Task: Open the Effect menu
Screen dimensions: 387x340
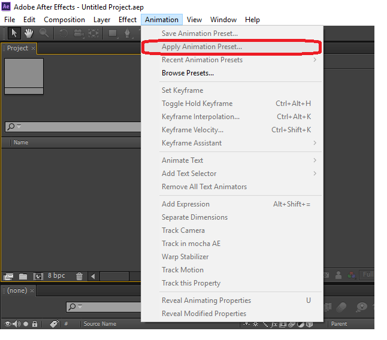Action: (128, 20)
